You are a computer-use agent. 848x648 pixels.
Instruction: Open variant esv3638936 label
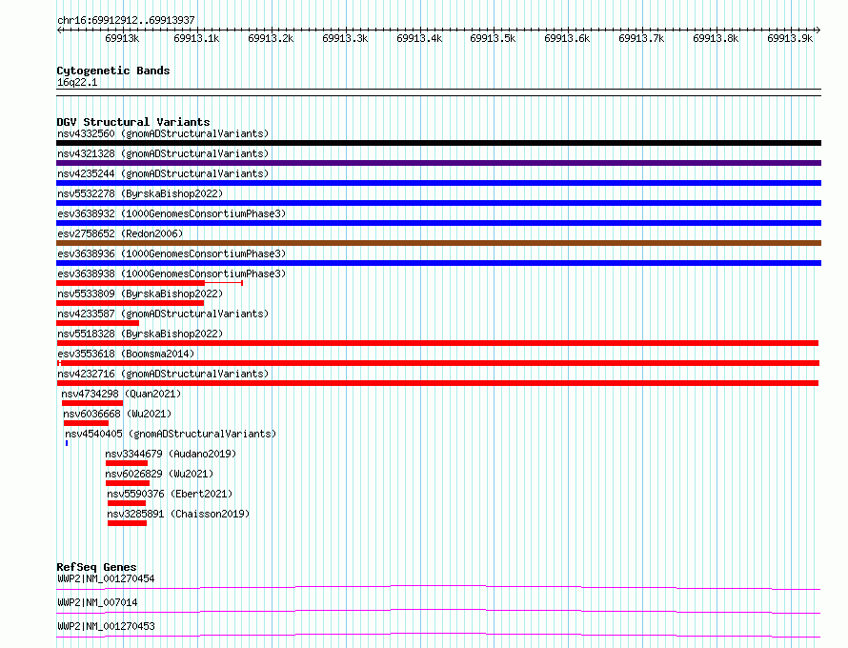pyautogui.click(x=172, y=253)
